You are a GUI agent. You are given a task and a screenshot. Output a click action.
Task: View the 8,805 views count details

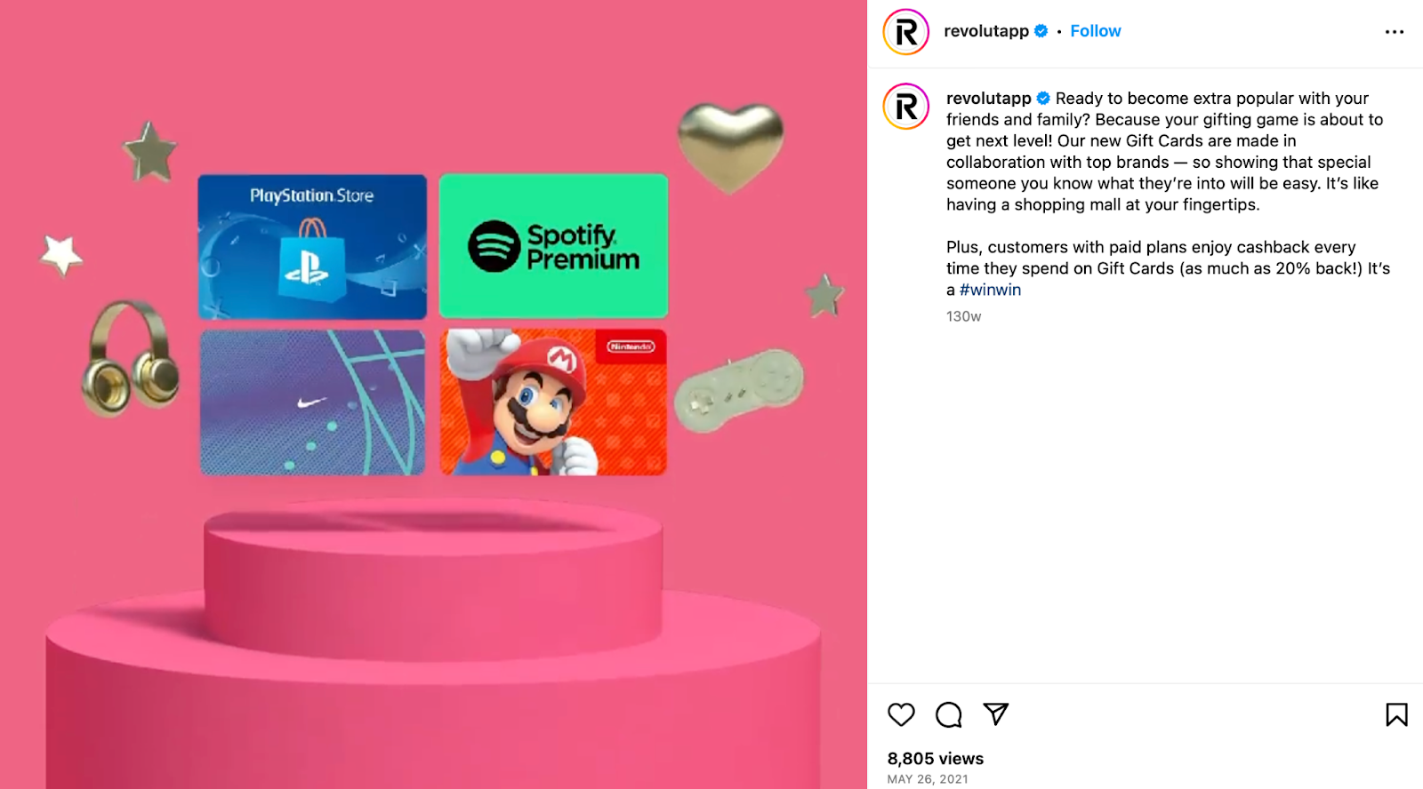pyautogui.click(x=936, y=759)
